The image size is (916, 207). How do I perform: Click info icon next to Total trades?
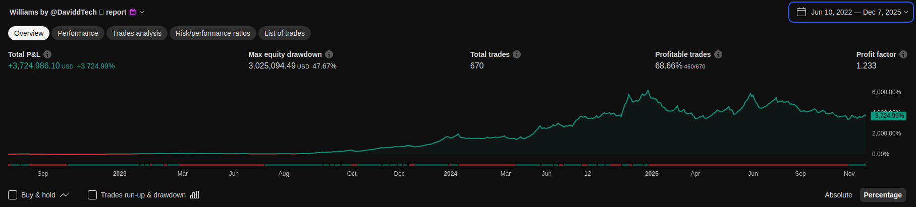click(x=517, y=54)
